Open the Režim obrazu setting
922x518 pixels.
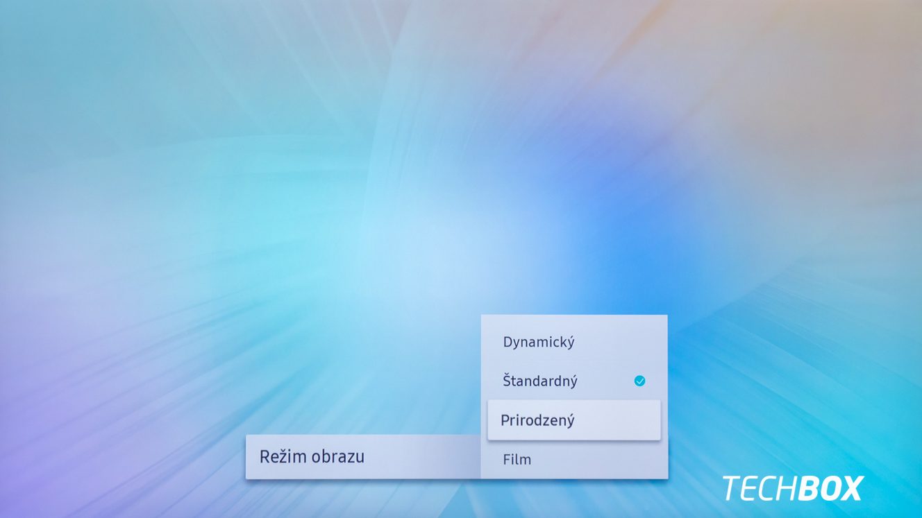[x=363, y=457]
